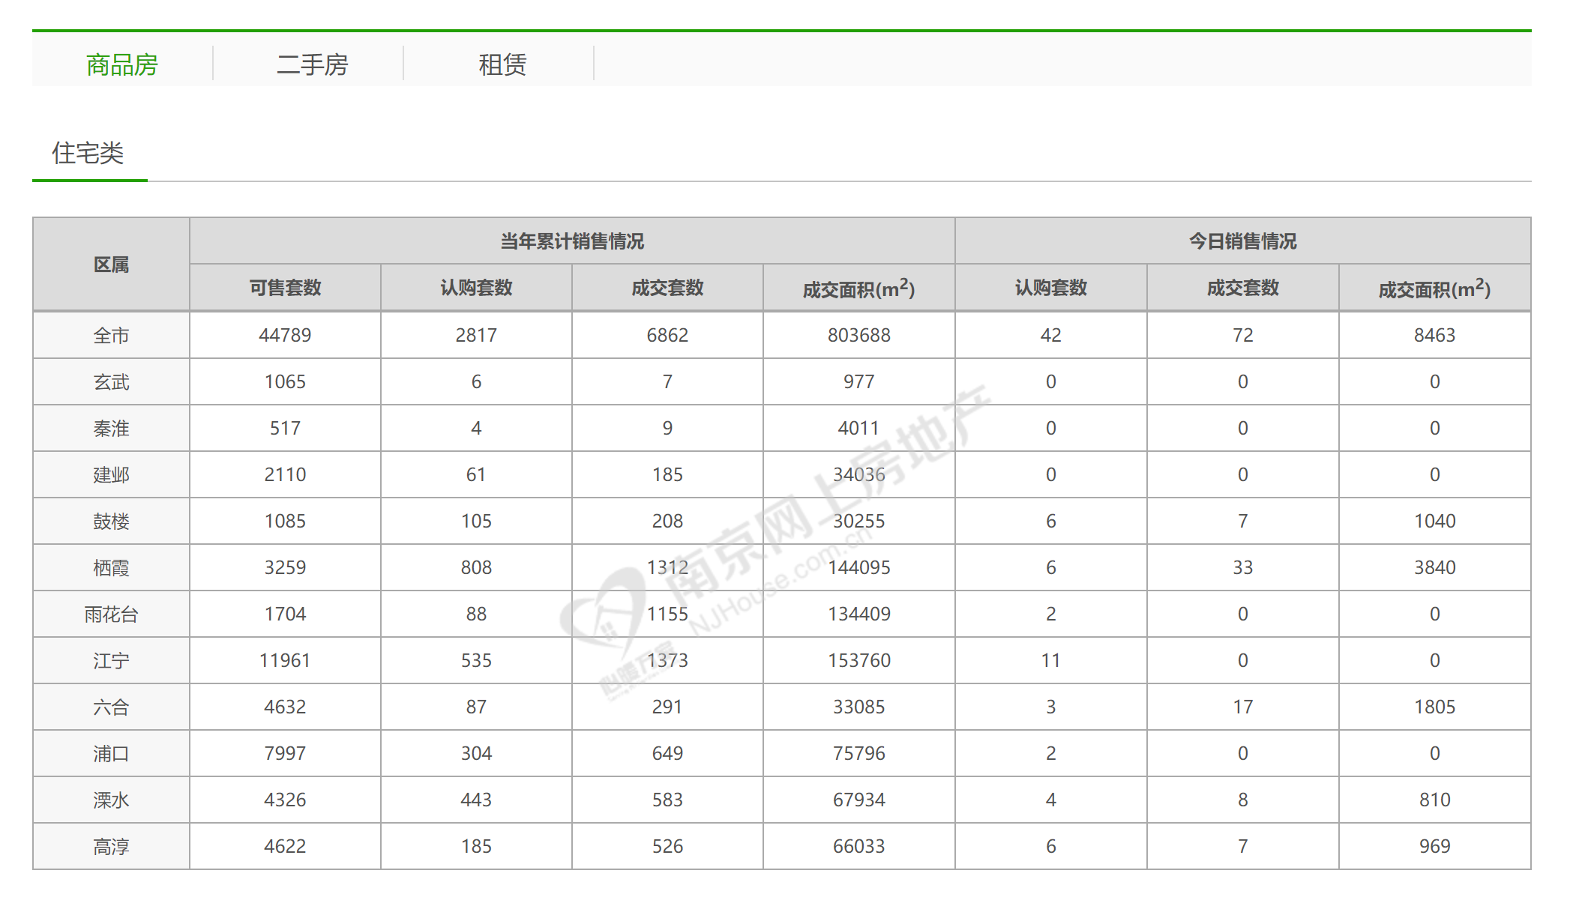
Task: Click the 六合 district cell
Action: 111,707
